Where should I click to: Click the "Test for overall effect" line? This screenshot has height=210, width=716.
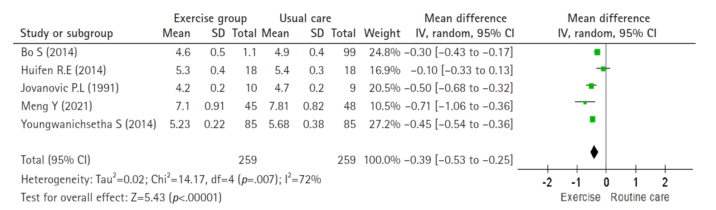(121, 197)
